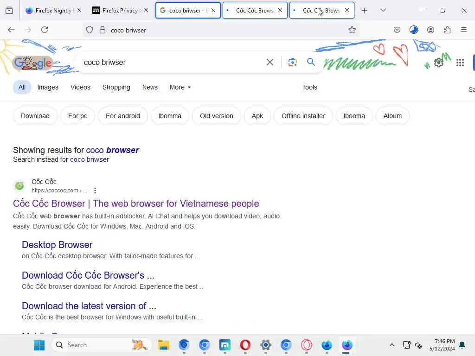
Task: Open more options for Cốc Cốc result
Action: pos(95,191)
